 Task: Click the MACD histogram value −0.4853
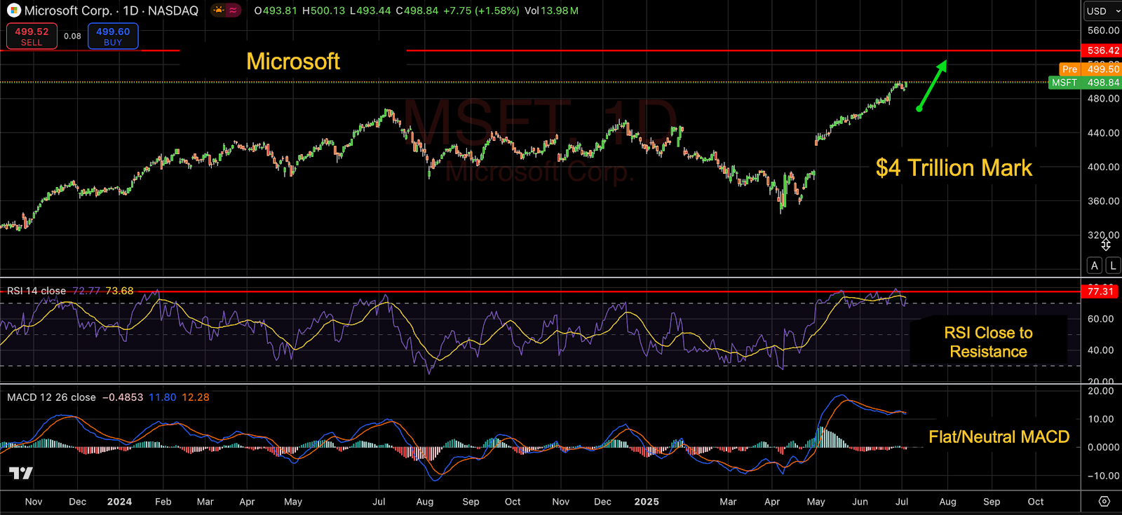(x=123, y=397)
